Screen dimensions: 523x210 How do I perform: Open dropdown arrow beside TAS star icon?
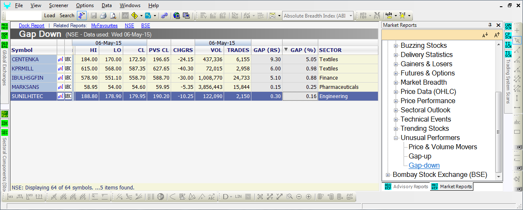(x=409, y=16)
